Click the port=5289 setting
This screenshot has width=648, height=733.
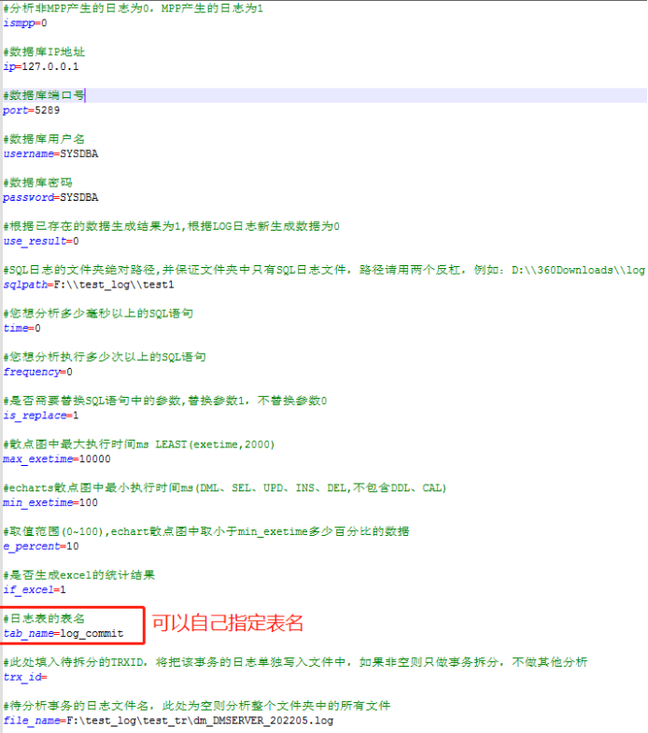[31, 110]
